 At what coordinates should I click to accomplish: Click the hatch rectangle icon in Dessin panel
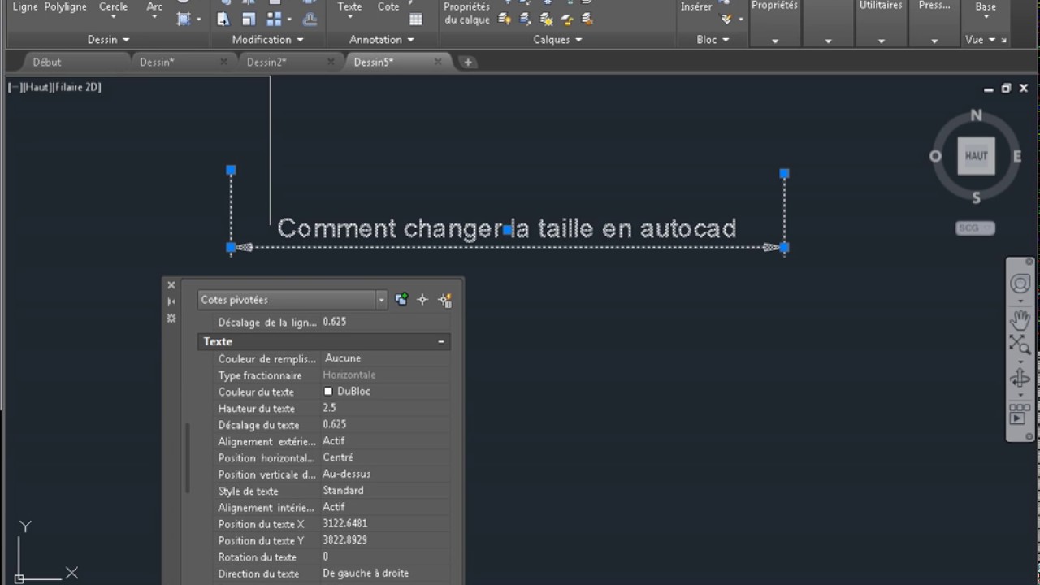click(x=184, y=19)
